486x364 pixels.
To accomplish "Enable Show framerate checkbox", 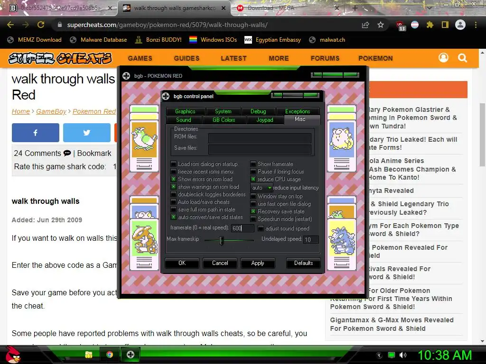I will pos(253,164).
